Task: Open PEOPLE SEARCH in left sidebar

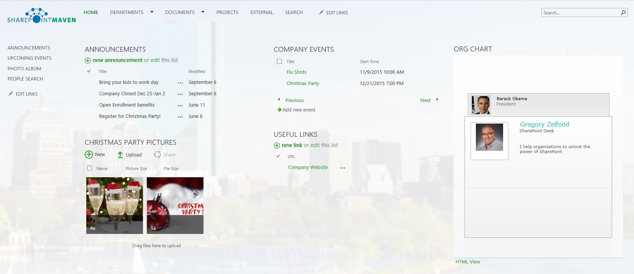Action: [x=25, y=79]
